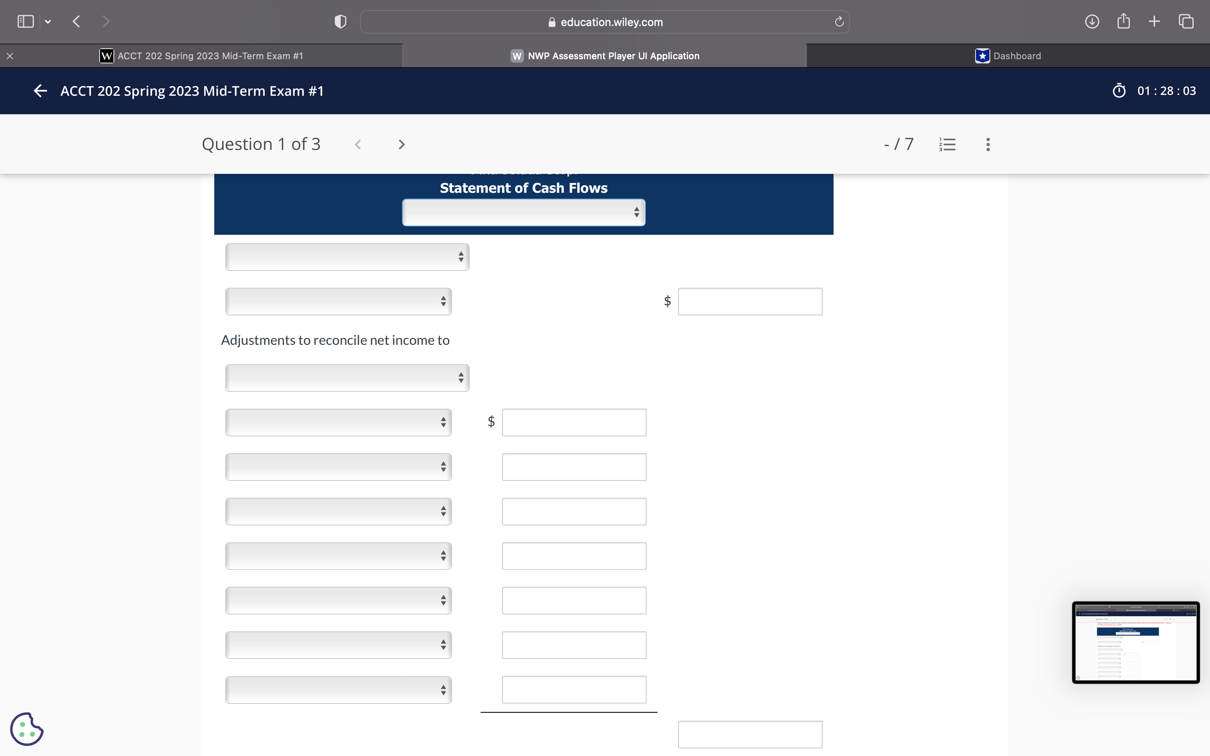The image size is (1210, 756).
Task: Click the privacy shield icon
Action: pos(340,21)
